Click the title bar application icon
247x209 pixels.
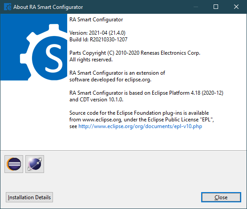click(8, 7)
